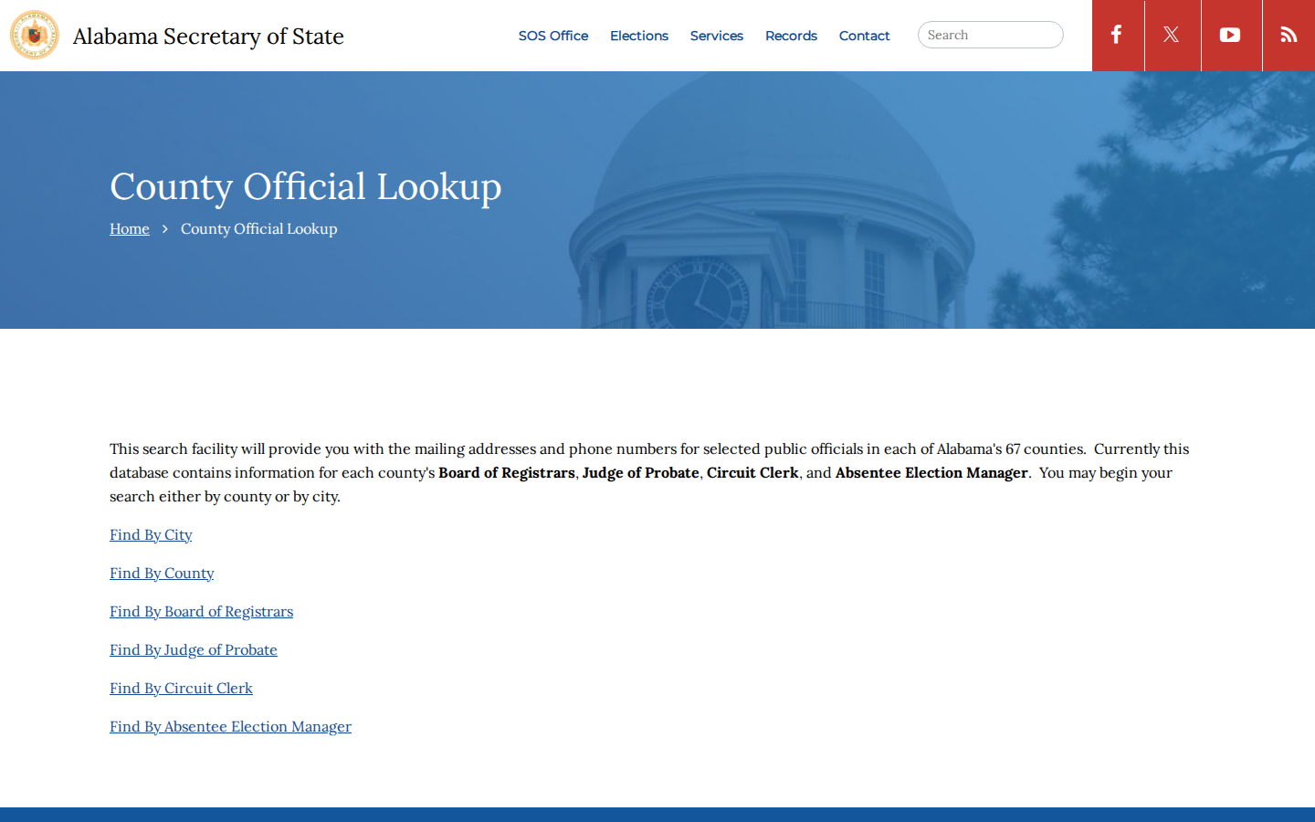Go to Home via breadcrumb

pos(130,228)
